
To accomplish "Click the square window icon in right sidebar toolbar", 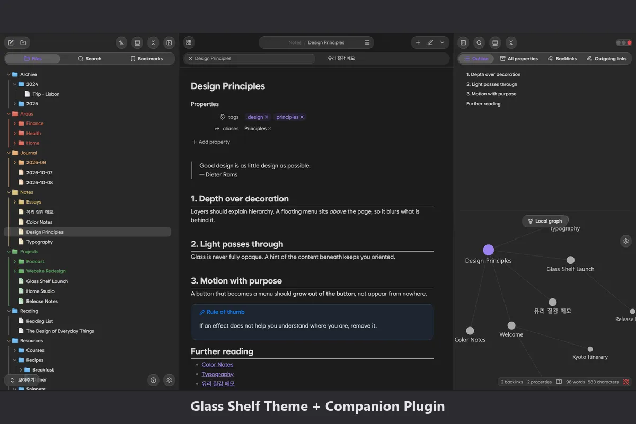I will 495,42.
